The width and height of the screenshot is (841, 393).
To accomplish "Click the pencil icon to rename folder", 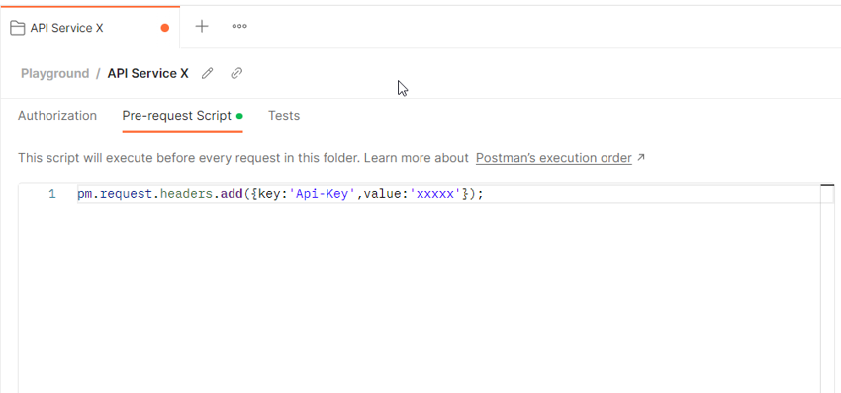I will 207,73.
